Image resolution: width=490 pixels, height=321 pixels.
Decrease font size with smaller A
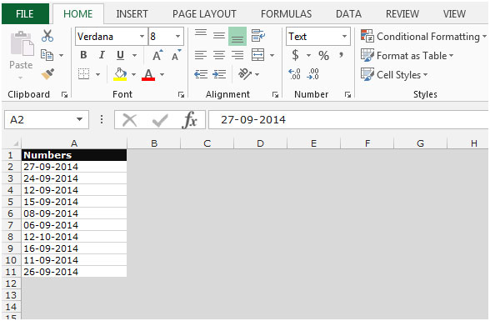[177, 55]
